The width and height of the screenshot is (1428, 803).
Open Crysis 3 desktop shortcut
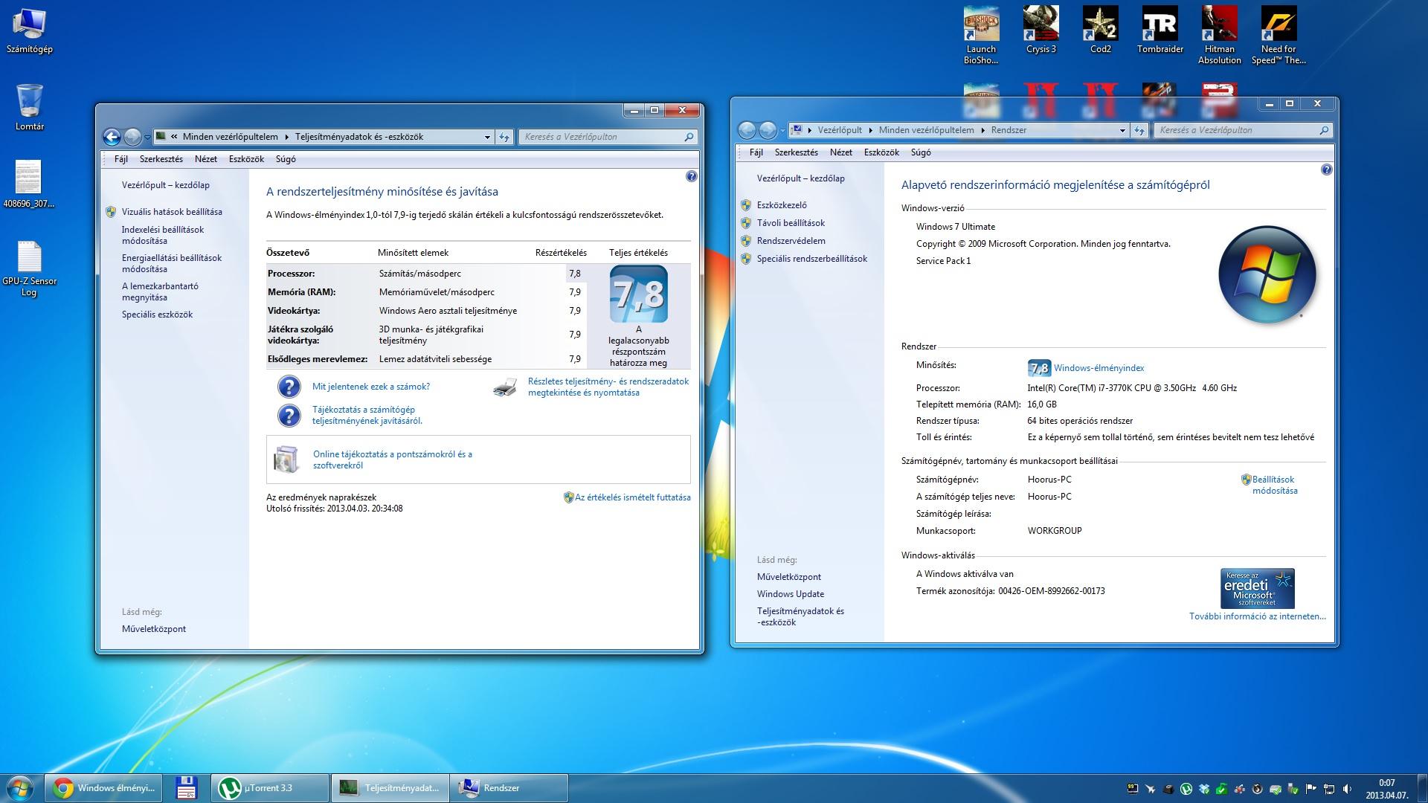click(1041, 30)
